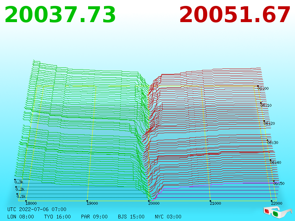Click the 06:40 time axis marker
This screenshot has height=221, width=295.
275,162
